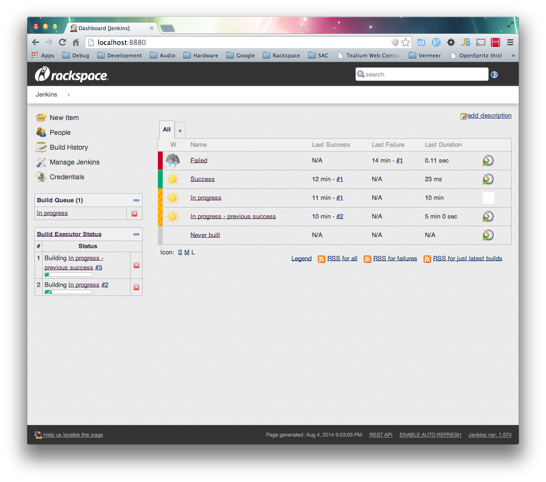
Task: Open the Development bookmarks folder
Action: (120, 55)
